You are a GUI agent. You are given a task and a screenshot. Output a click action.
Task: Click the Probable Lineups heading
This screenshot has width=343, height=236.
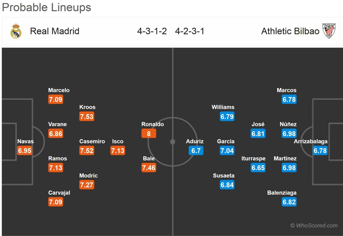pyautogui.click(x=46, y=7)
